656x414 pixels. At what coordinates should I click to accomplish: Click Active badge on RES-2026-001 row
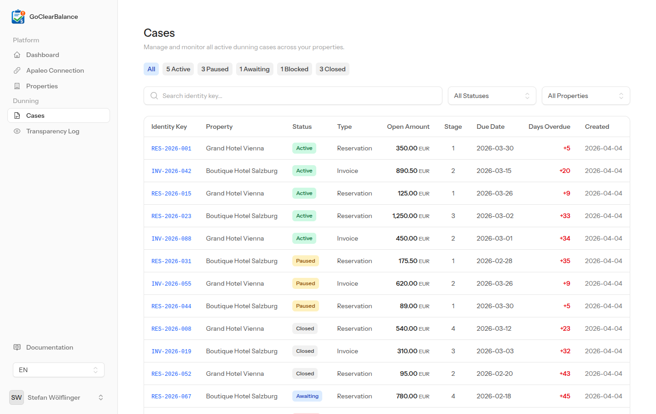coord(304,148)
